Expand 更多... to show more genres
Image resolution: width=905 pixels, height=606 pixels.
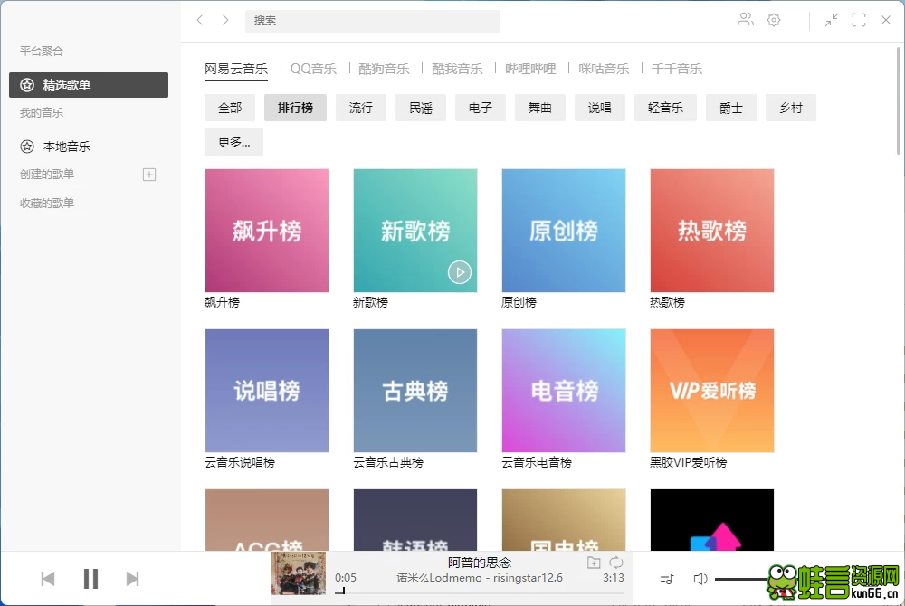pyautogui.click(x=233, y=142)
